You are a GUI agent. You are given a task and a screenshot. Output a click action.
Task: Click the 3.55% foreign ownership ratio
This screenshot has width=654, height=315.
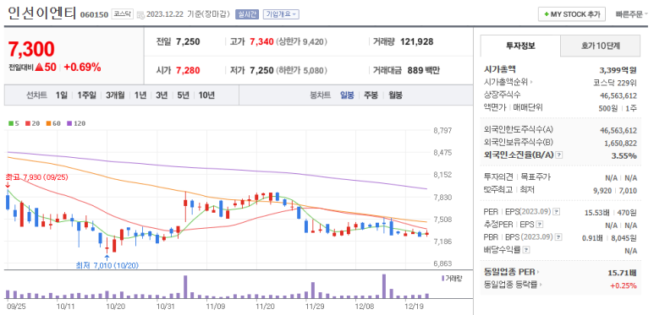point(625,156)
